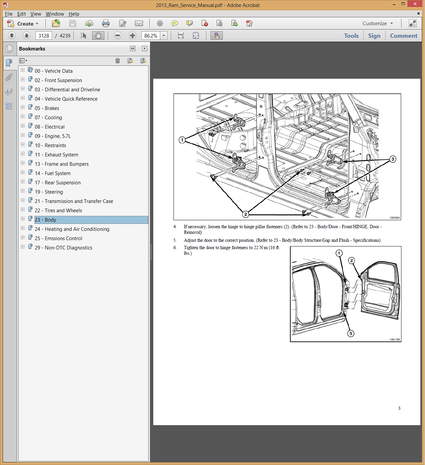
Task: Open the Tools pane
Action: [x=351, y=36]
